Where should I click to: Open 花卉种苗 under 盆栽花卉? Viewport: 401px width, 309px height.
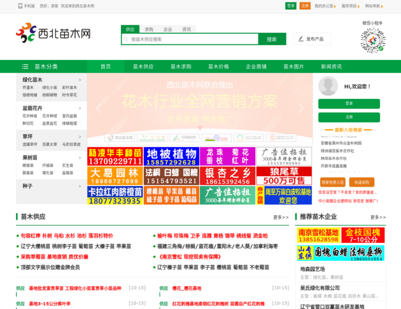(x=30, y=116)
